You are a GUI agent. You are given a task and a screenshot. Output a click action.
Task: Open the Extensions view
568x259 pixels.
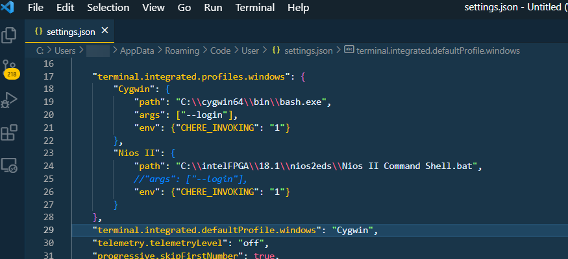pyautogui.click(x=9, y=133)
